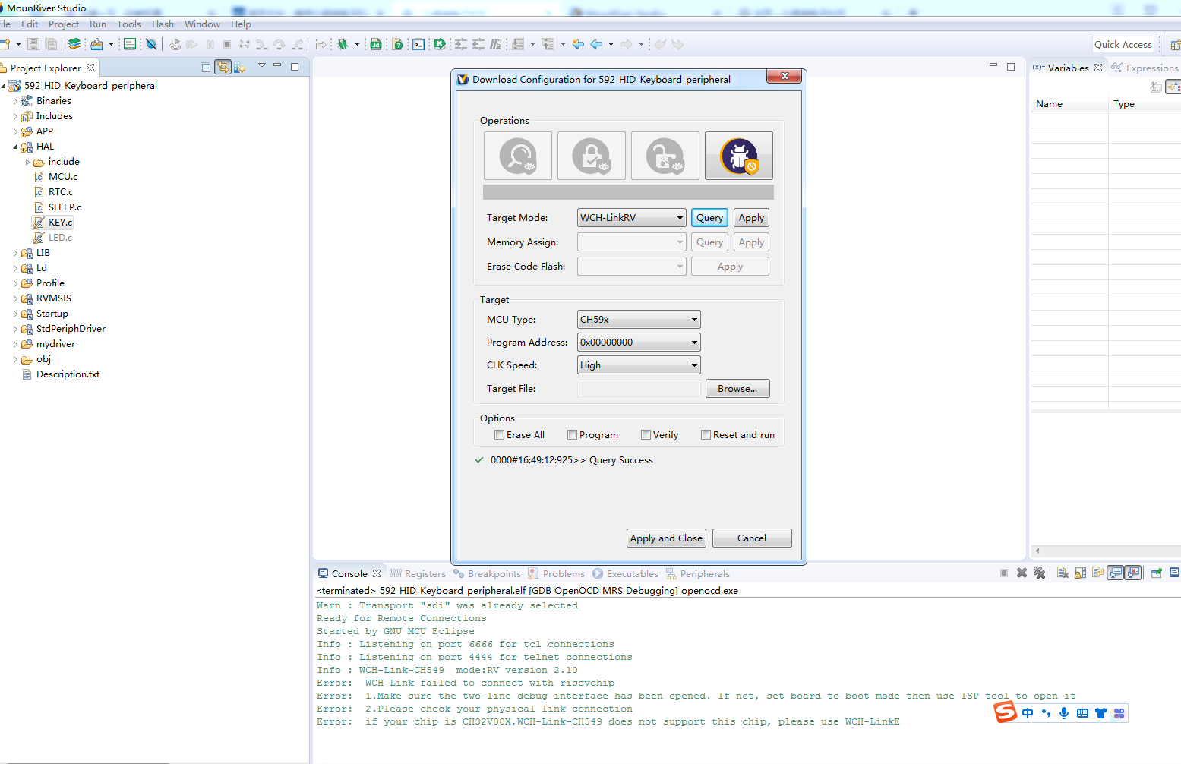Image resolution: width=1181 pixels, height=764 pixels.
Task: Click the build project layers toolbar icon
Action: (x=74, y=44)
